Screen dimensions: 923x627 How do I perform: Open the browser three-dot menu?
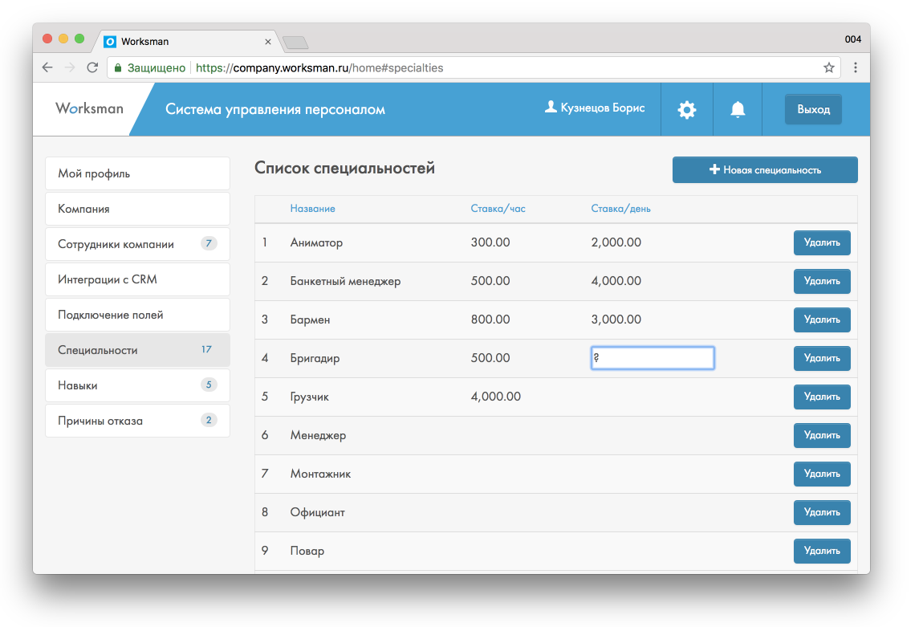click(856, 67)
